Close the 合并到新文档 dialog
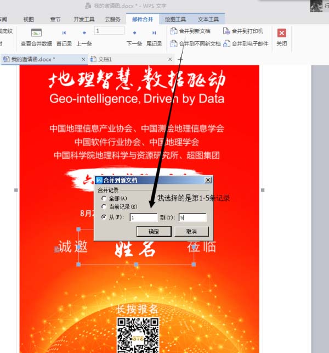329x353 pixels. [208, 180]
